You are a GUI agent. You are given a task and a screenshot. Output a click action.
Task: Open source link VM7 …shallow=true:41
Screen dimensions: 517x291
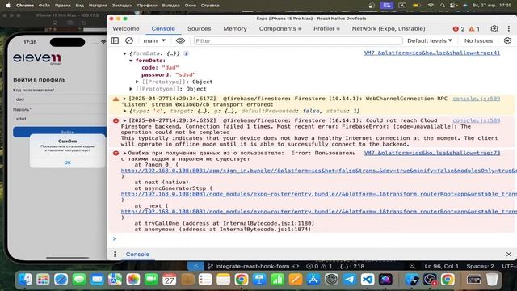pos(432,53)
